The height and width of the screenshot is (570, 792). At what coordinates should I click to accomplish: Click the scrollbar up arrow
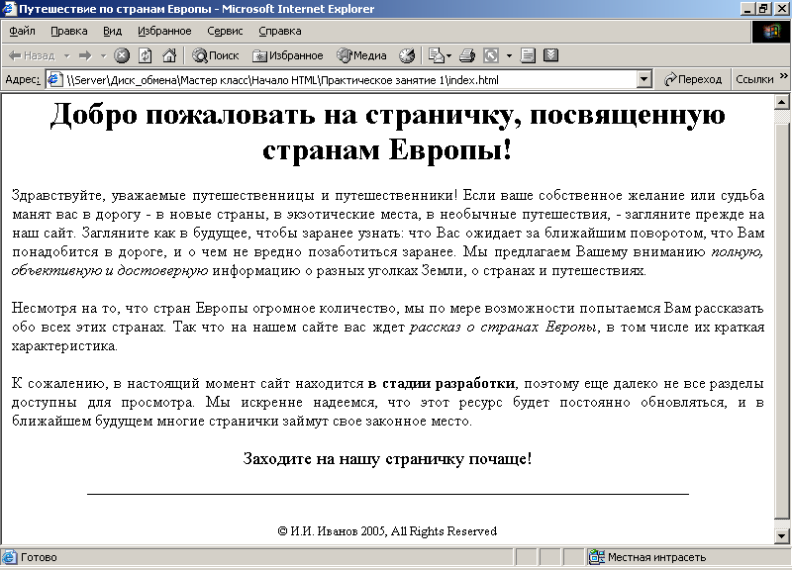[x=782, y=102]
